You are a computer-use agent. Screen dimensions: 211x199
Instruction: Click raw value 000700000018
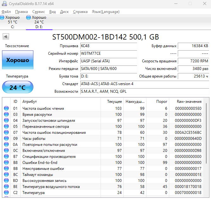(x=188, y=193)
